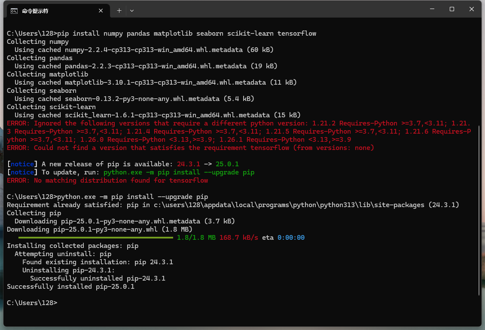
Task: Click 'ERROR: Could not find a version' line
Action: pos(191,148)
